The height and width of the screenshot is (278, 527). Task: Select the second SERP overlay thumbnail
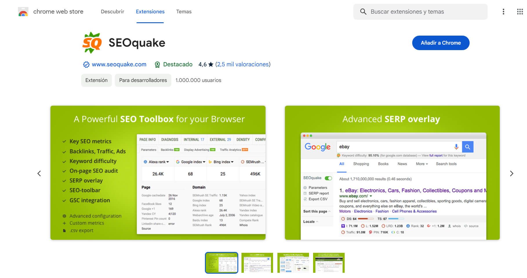(257, 263)
